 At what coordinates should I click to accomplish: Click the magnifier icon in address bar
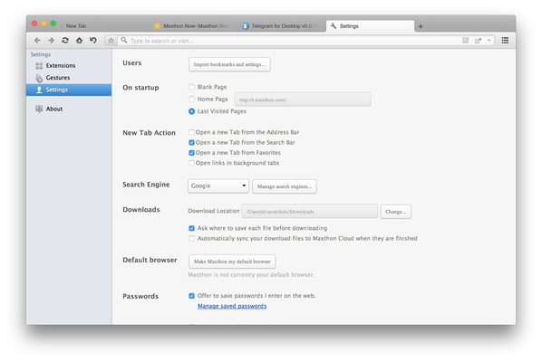point(124,41)
